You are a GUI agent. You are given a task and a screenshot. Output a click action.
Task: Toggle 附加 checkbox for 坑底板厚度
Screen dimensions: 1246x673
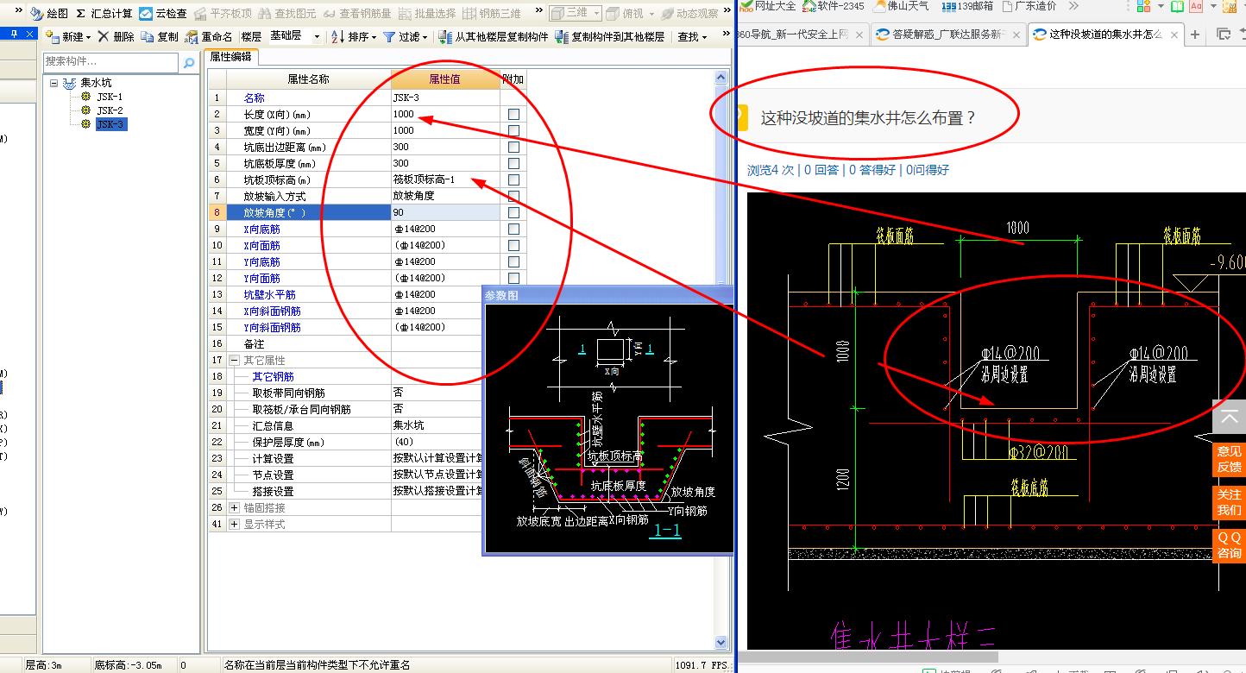[x=513, y=163]
